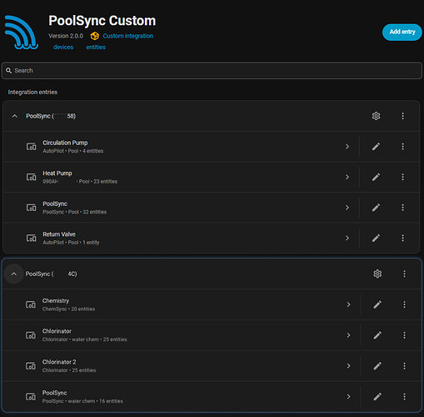Open the Return Valve three-dot menu
424x417 pixels.
[402, 238]
